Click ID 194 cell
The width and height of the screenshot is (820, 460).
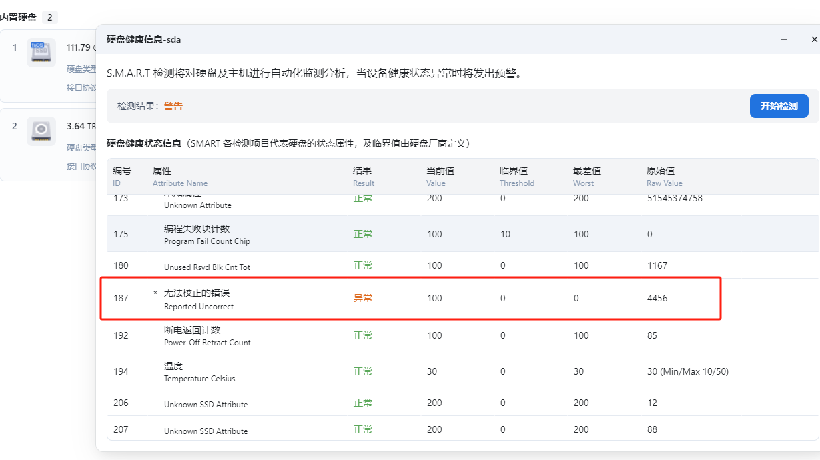click(121, 371)
